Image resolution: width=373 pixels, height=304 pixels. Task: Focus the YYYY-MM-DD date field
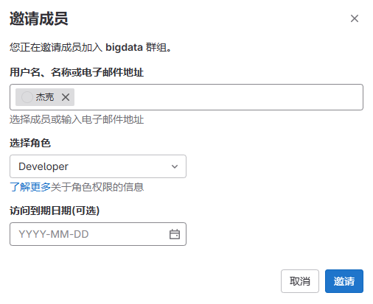coord(98,234)
